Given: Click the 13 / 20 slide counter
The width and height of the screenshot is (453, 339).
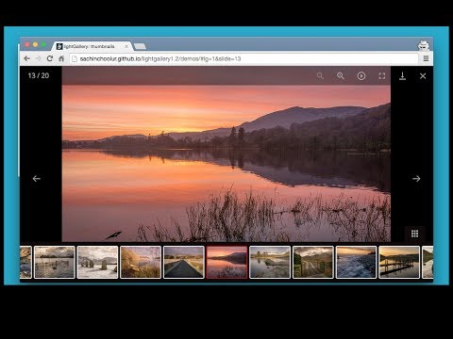Looking at the screenshot, I should 39,75.
